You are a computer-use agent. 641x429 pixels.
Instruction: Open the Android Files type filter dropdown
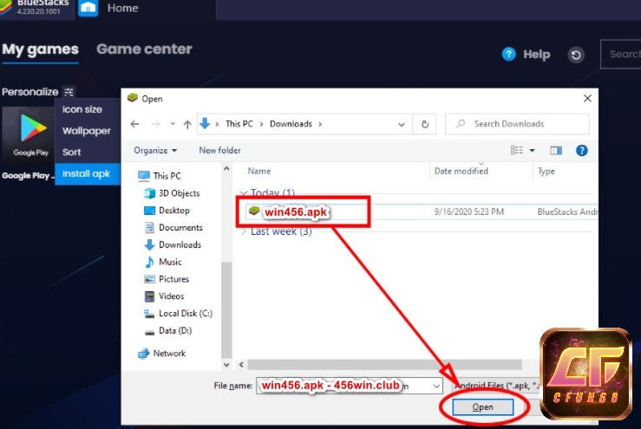click(497, 386)
